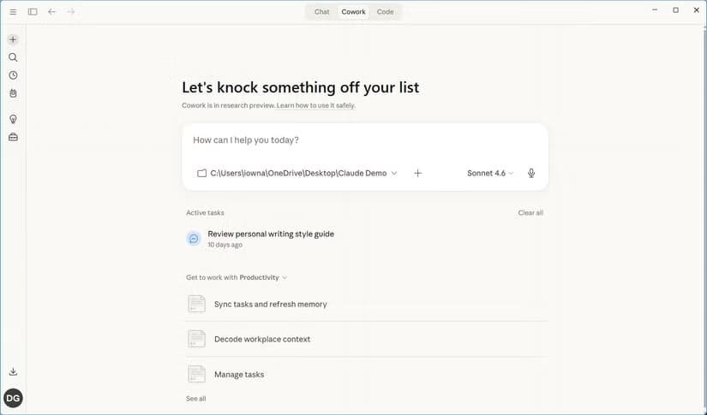Go back with the left arrow
707x415 pixels.
(52, 12)
